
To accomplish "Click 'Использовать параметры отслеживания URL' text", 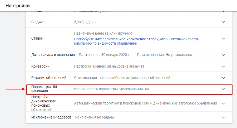I will pos(112,89).
